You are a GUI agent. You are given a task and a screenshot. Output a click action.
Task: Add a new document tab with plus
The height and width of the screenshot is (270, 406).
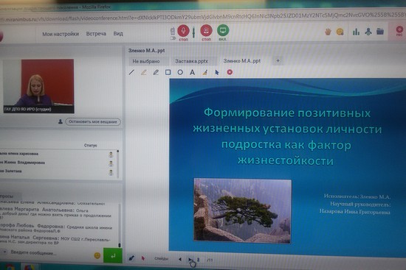(x=278, y=61)
